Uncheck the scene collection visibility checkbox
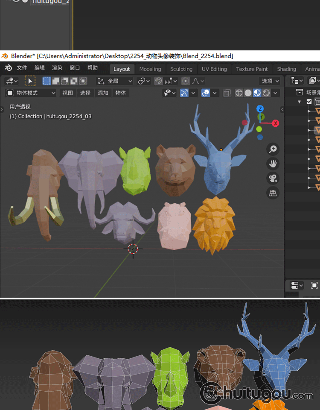Viewport: 320px width, 410px height. click(x=309, y=102)
